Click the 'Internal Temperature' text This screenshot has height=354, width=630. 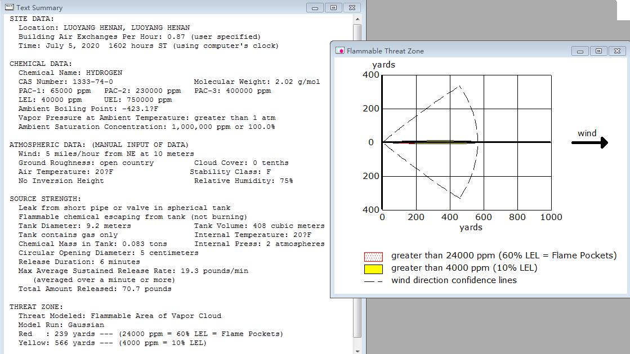click(x=253, y=235)
